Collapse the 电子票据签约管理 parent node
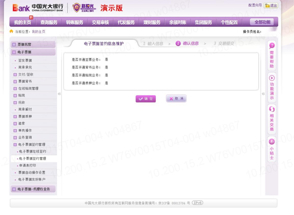Image resolution: width=294 pixels, height=215 pixels. coord(15,145)
